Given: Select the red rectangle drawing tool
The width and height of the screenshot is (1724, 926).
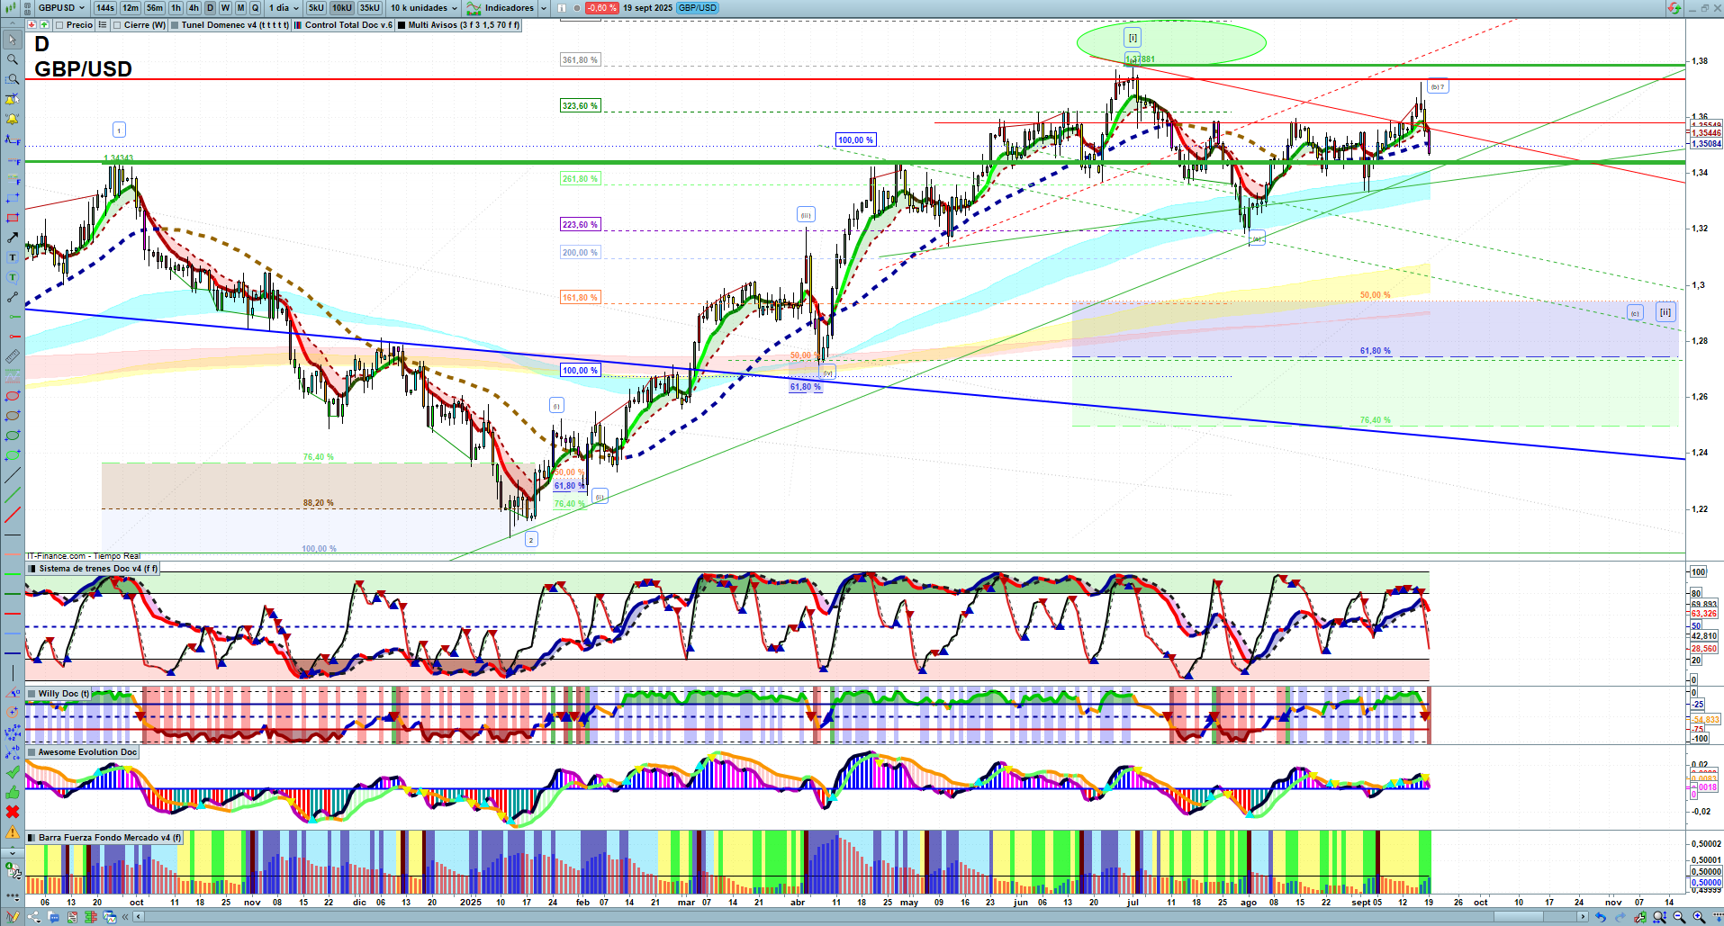Looking at the screenshot, I should coord(13,218).
